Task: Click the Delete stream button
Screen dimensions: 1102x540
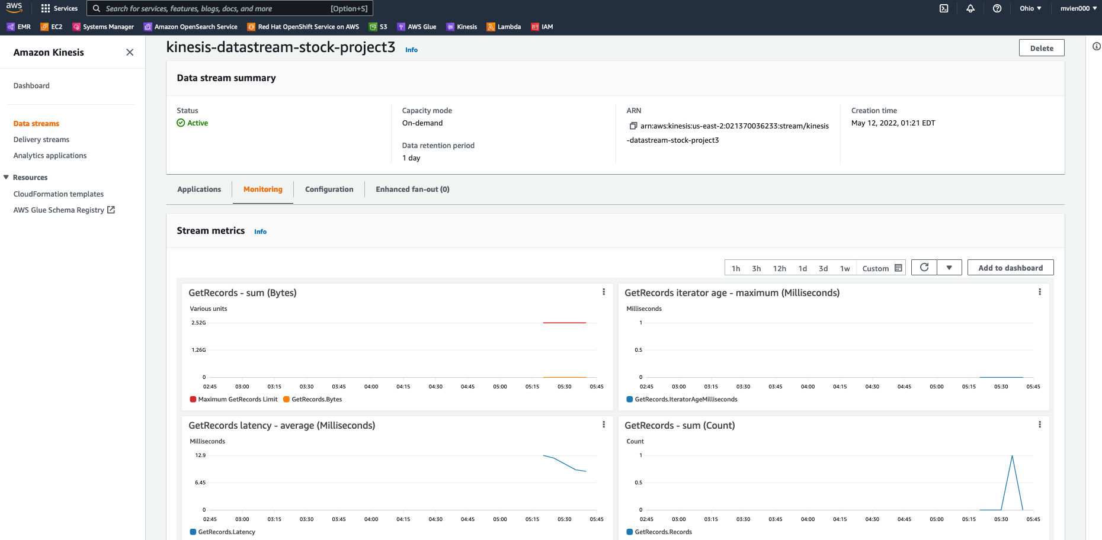Action: 1042,48
